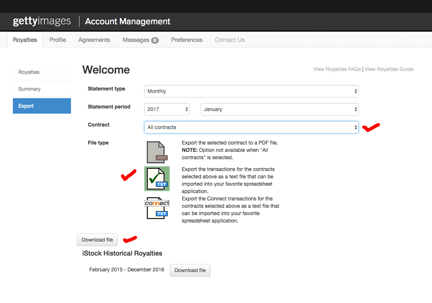
Task: Expand the Contract dropdown showing All contracts
Action: [x=251, y=127]
